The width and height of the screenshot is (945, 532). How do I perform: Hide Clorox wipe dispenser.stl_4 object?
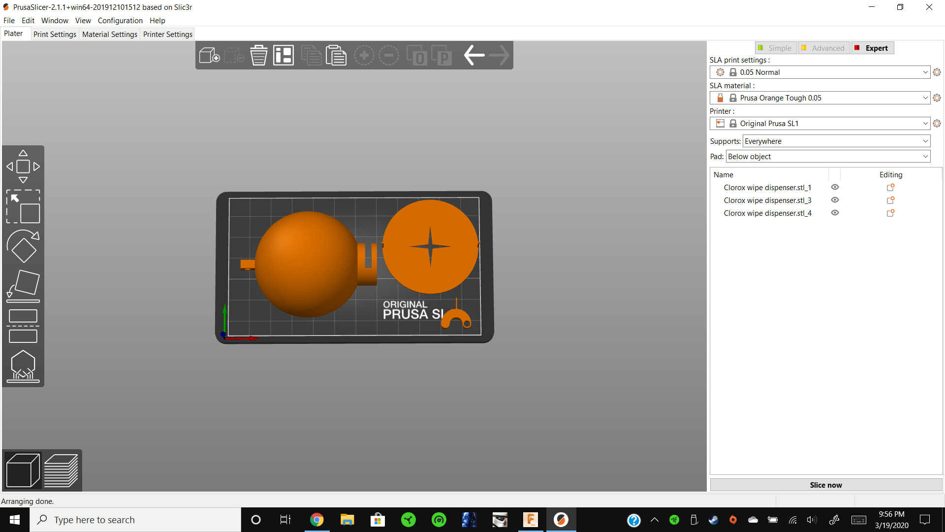coord(835,213)
